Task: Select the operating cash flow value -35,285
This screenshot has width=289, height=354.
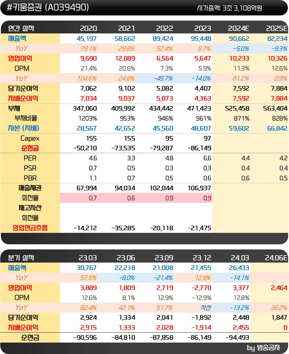Action: (123, 228)
